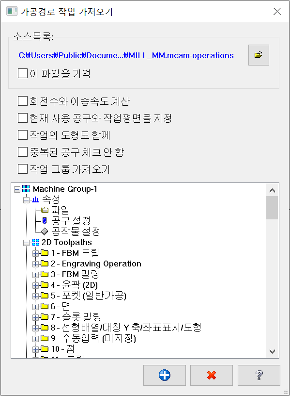
Task: Click the operations tree scrollbar thumb
Action: (272, 208)
